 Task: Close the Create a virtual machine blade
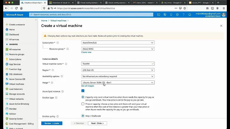pyautogui.click(x=221, y=26)
